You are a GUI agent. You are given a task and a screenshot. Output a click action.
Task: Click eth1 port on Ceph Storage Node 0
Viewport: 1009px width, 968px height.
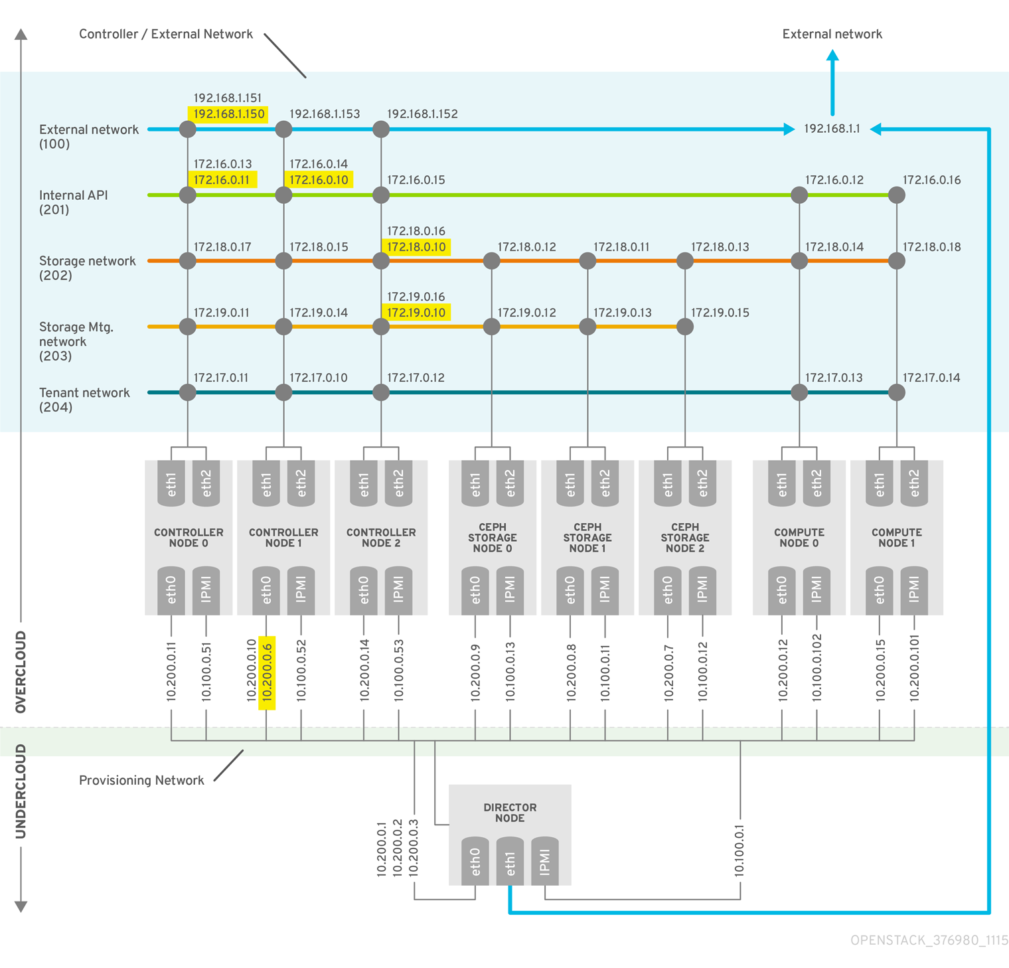point(475,483)
